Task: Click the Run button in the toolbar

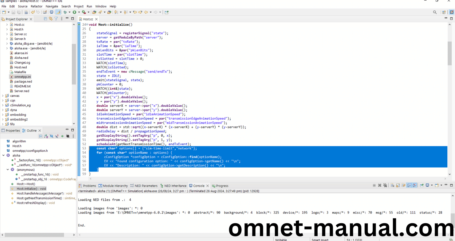Action: click(x=74, y=12)
